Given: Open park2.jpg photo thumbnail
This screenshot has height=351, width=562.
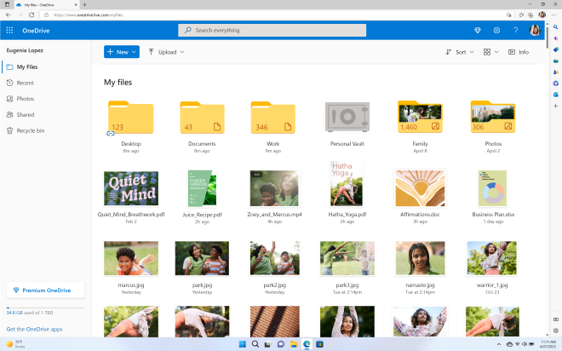Looking at the screenshot, I should [x=274, y=258].
